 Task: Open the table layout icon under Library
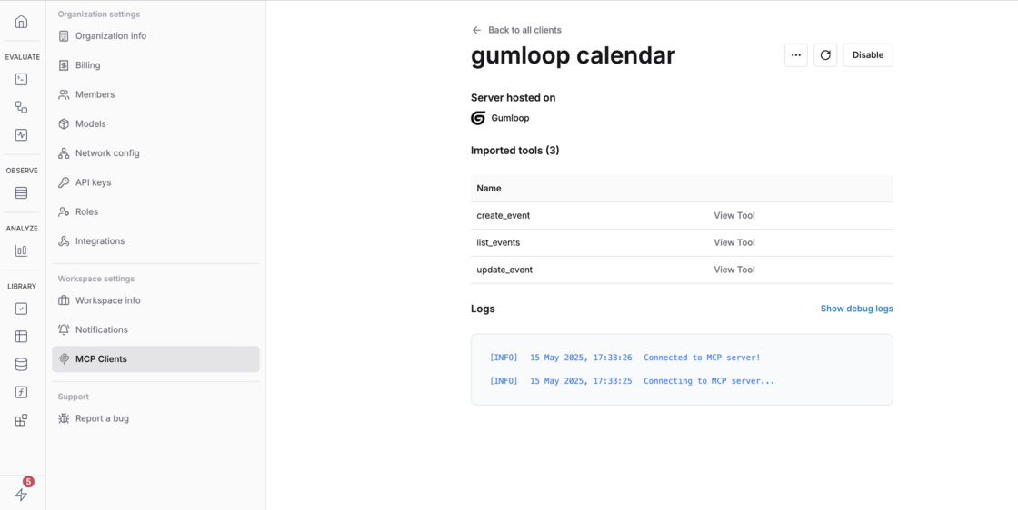pos(22,337)
